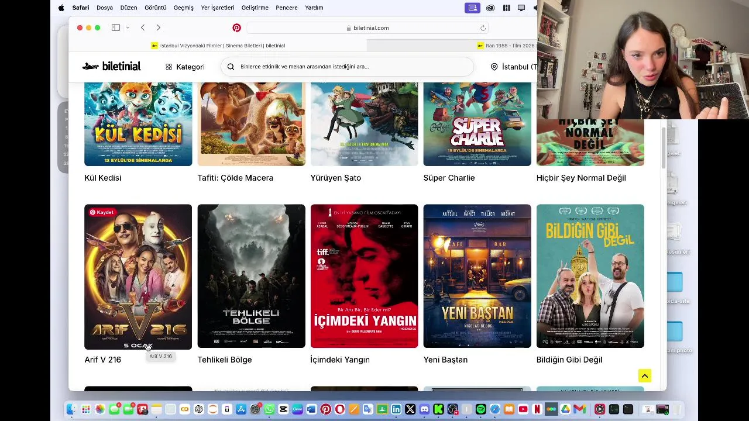Open Pinterest from the Dock
Image resolution: width=749 pixels, height=421 pixels.
point(325,409)
